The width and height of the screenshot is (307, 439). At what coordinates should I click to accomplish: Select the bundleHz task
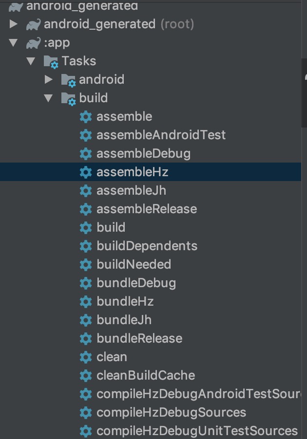pyautogui.click(x=124, y=301)
